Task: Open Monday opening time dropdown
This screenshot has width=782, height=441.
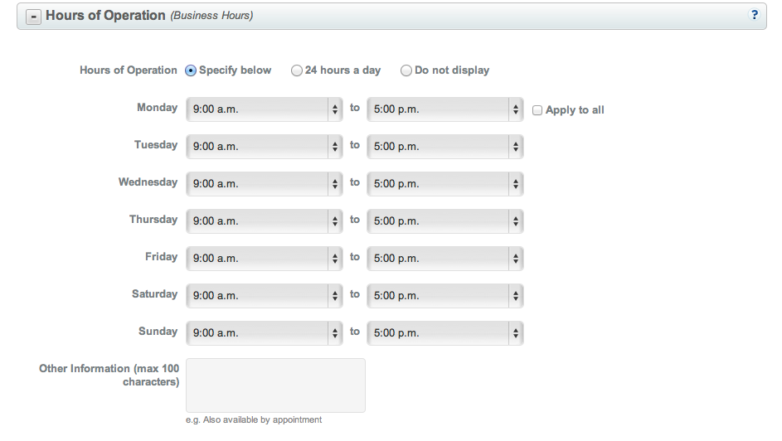Action: click(x=265, y=109)
